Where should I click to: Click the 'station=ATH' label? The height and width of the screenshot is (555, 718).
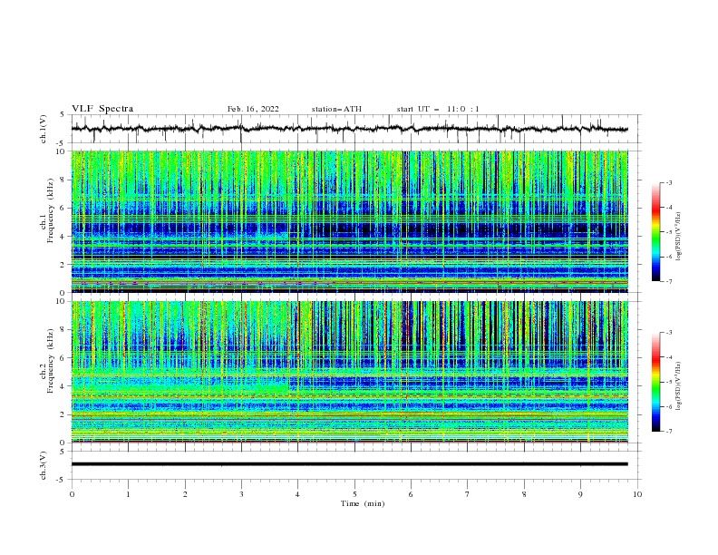click(x=336, y=109)
